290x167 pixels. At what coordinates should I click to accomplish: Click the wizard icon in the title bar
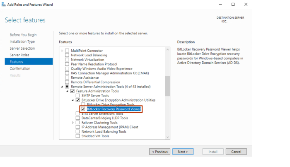coord(3,5)
